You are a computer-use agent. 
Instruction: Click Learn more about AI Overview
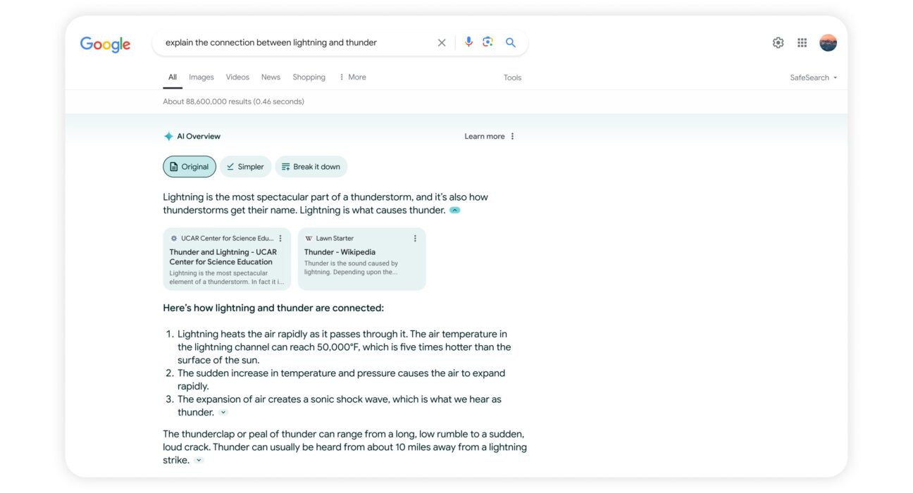point(485,137)
